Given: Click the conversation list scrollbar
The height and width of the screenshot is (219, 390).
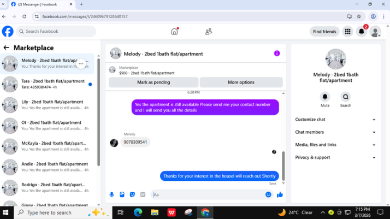Looking at the screenshot, I should 98,112.
